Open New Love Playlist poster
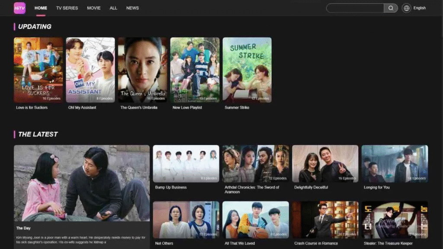Viewport: 443px width, 249px height. pos(195,70)
